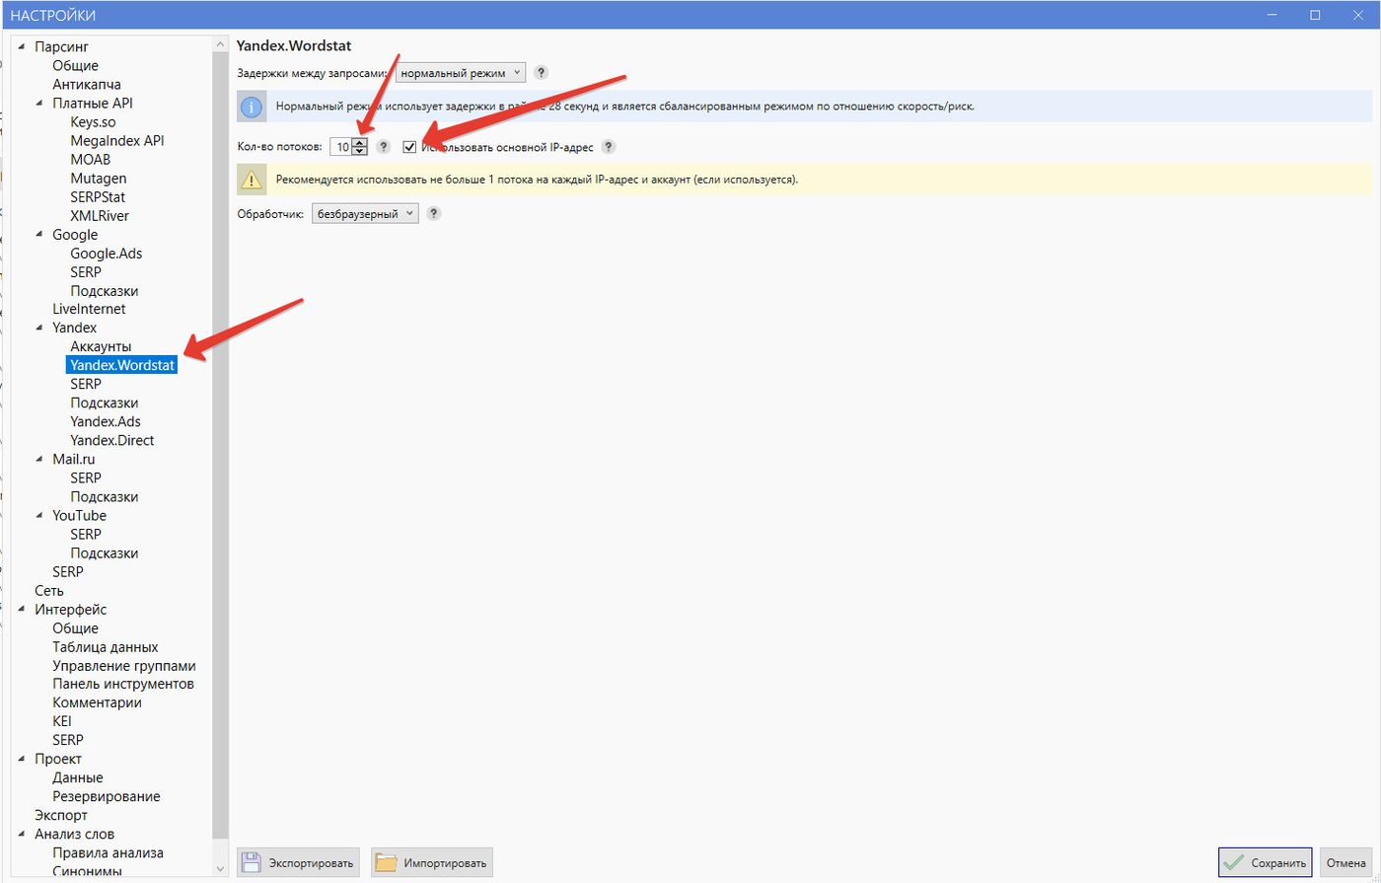
Task: Click the Экспортировать button
Action: tap(299, 862)
